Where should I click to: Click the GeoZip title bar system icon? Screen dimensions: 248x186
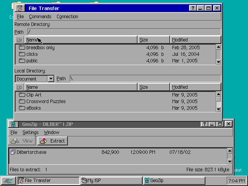click(x=13, y=124)
